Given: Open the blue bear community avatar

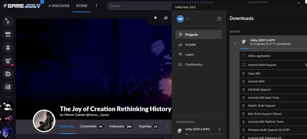Looking at the screenshot, I should click(x=8, y=132).
